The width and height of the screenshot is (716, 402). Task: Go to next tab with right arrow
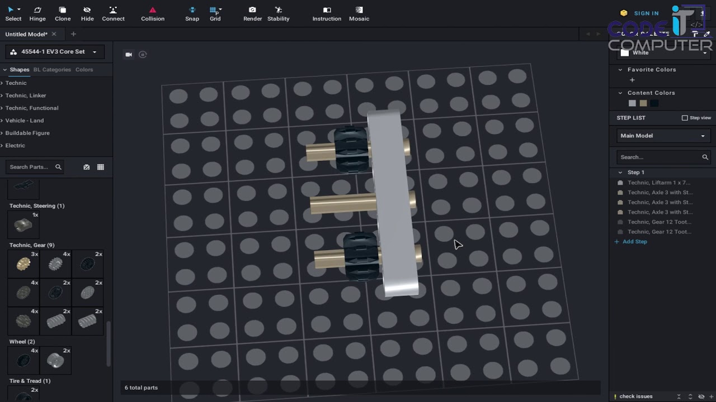[598, 34]
